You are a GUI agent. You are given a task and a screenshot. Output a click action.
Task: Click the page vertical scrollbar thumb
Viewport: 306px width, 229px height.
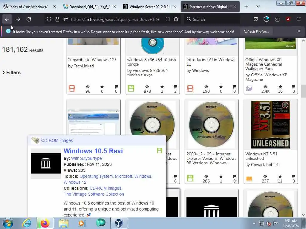[x=303, y=91]
